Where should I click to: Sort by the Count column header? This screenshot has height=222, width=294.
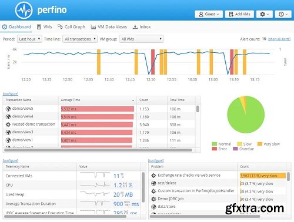point(152,100)
